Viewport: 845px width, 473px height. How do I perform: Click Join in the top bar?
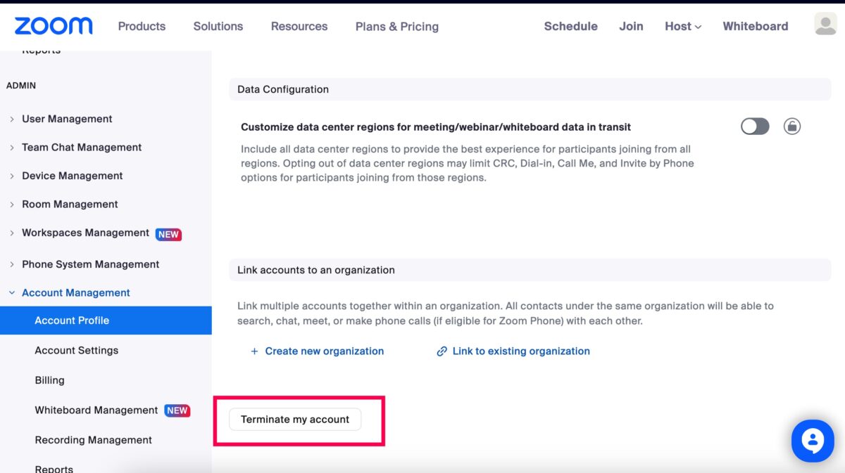click(631, 26)
